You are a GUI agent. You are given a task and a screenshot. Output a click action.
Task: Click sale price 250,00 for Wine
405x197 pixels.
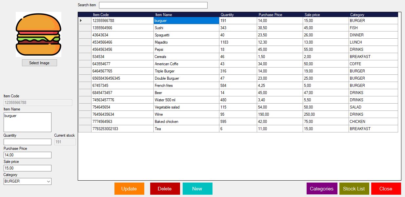[326, 114]
